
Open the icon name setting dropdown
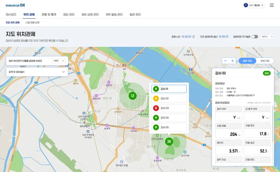point(58,61)
